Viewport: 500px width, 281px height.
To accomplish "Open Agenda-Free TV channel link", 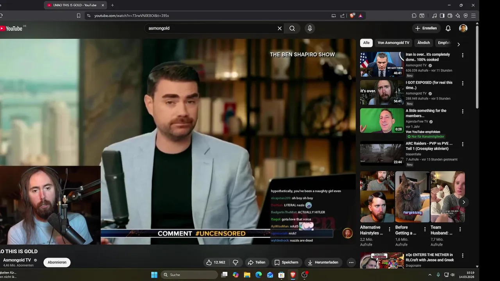I will pos(417,122).
